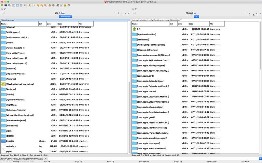Image resolution: width=262 pixels, height=163 pixels.
Task: Open the left panel drive list button
Action: pyautogui.click(x=3, y=13)
